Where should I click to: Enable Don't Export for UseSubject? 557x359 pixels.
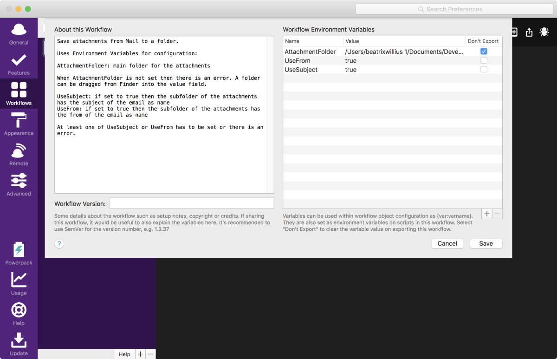[x=484, y=69]
